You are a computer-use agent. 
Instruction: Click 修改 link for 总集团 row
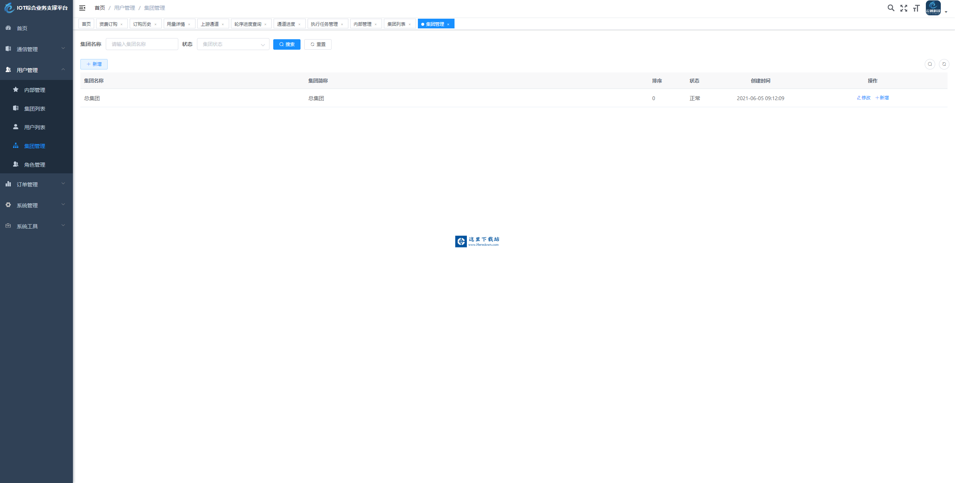863,98
